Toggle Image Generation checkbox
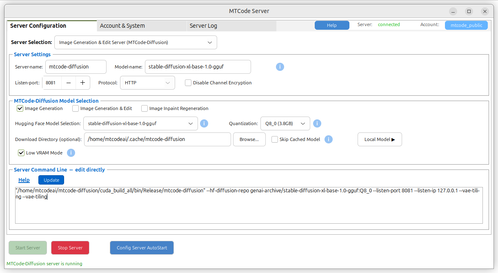The image size is (498, 273). click(20, 108)
